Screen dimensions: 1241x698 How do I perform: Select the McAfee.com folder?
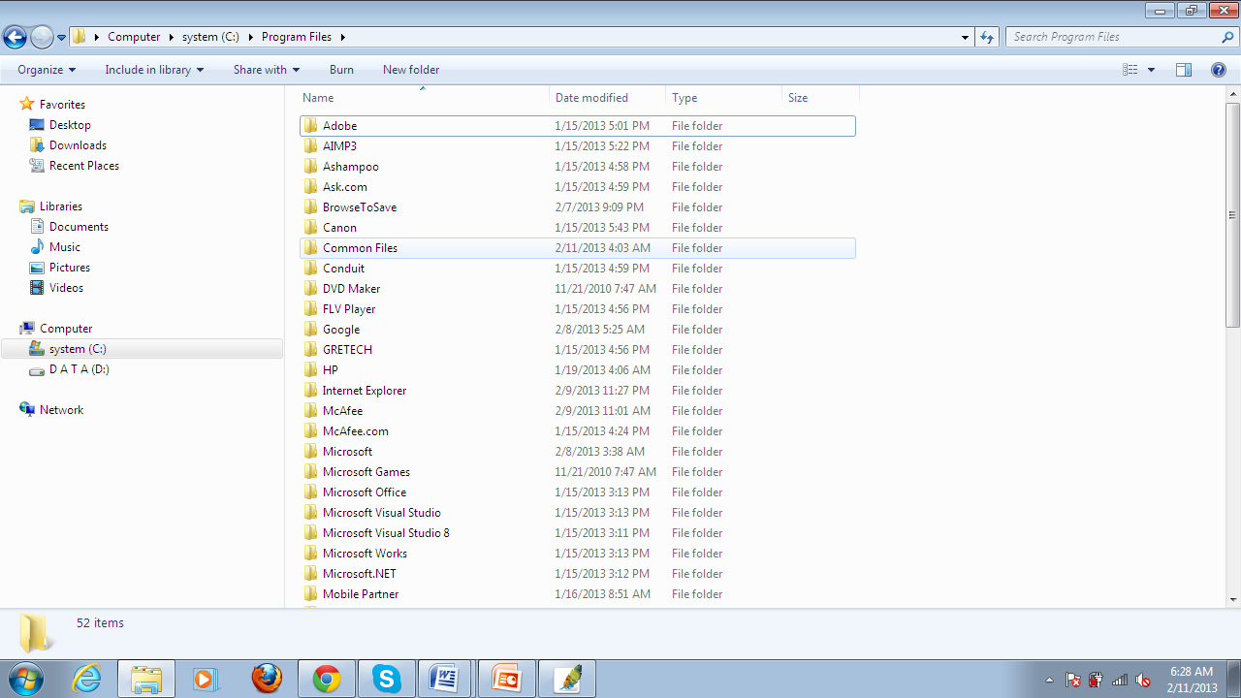(x=578, y=431)
